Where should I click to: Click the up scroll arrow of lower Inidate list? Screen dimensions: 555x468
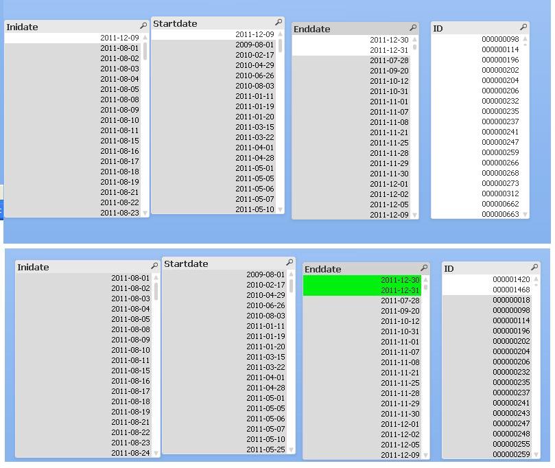point(156,278)
